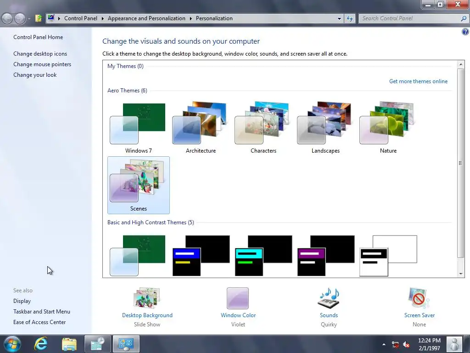Open the clock showing 12:24 PM
The width and height of the screenshot is (470, 353).
pyautogui.click(x=429, y=344)
